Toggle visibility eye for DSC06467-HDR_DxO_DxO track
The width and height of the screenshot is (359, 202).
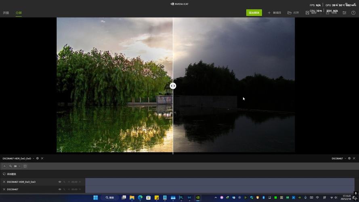60,182
